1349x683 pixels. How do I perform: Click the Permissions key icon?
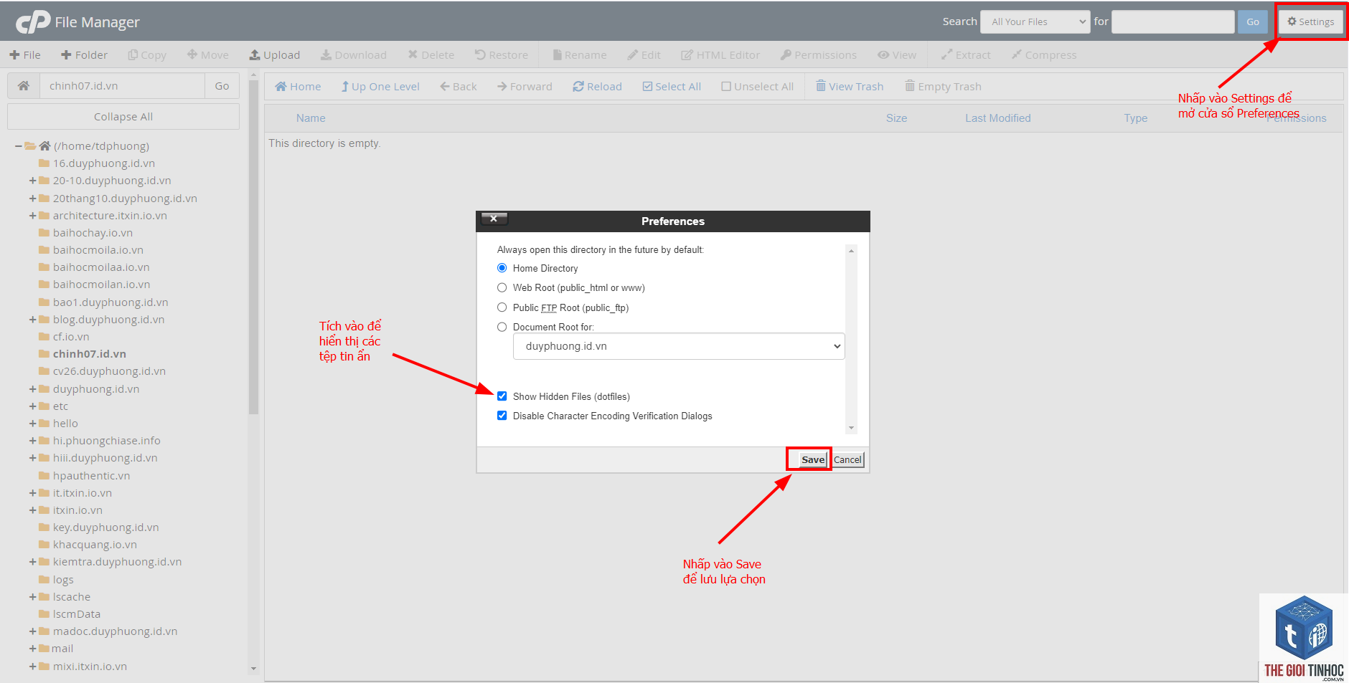786,54
